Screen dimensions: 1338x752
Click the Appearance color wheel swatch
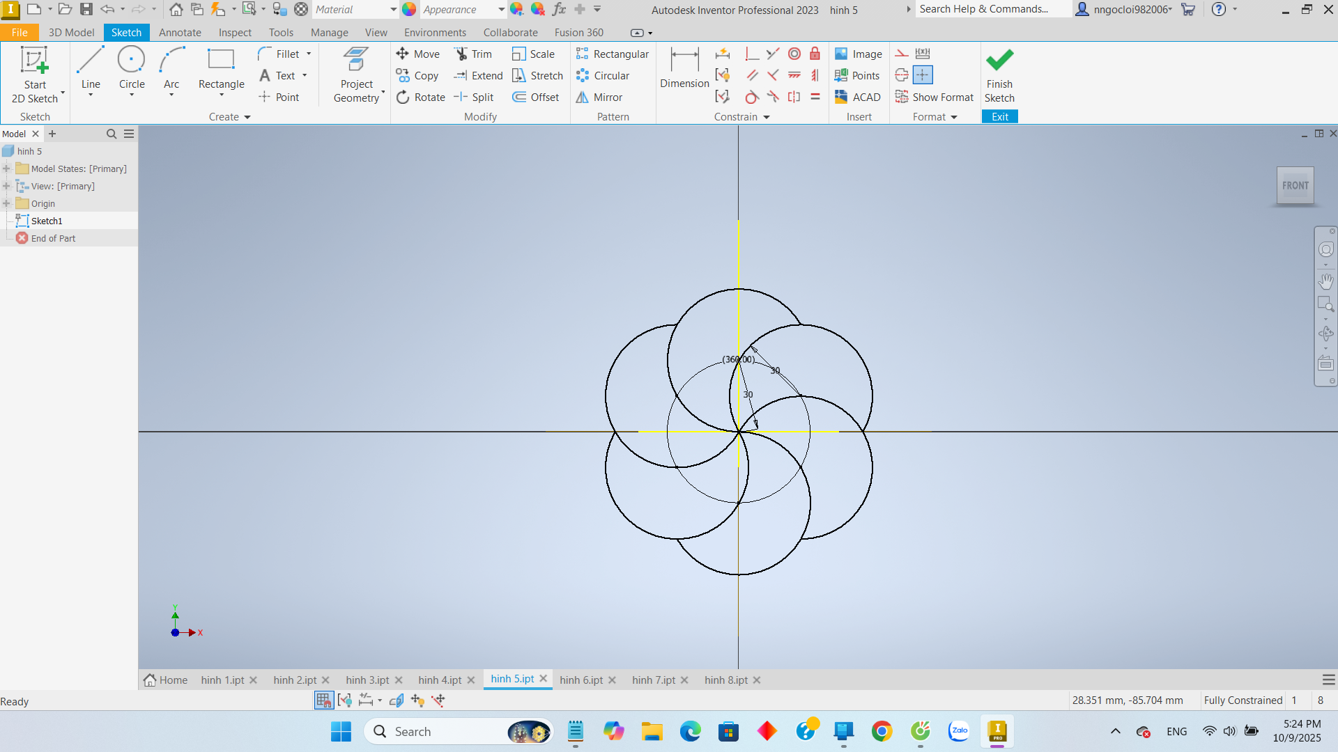point(410,10)
